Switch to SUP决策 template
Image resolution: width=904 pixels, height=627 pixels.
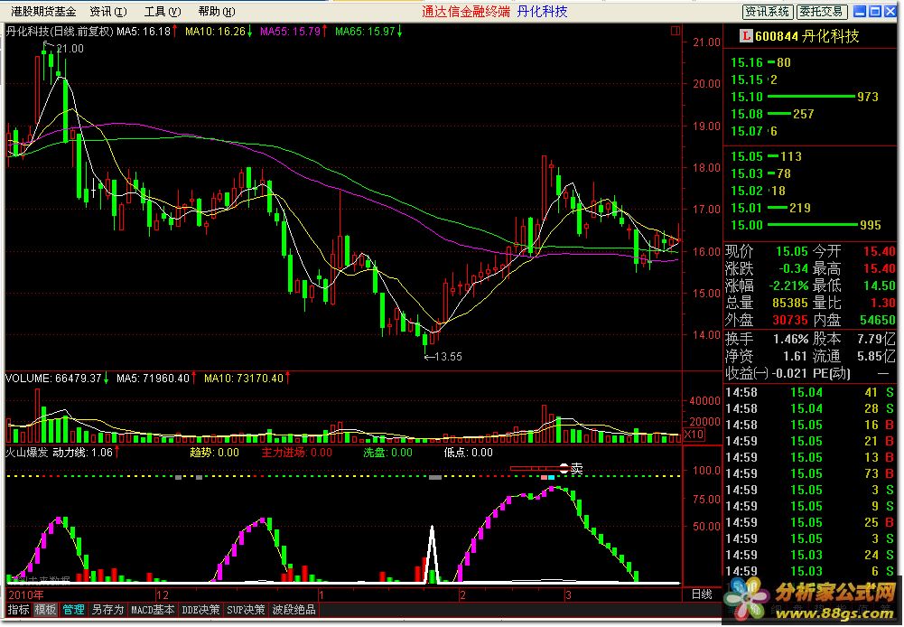246,609
